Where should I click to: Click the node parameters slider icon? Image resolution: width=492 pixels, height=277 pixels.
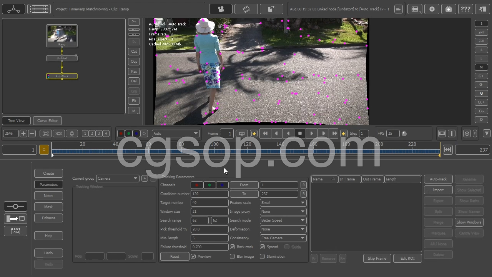15,207
